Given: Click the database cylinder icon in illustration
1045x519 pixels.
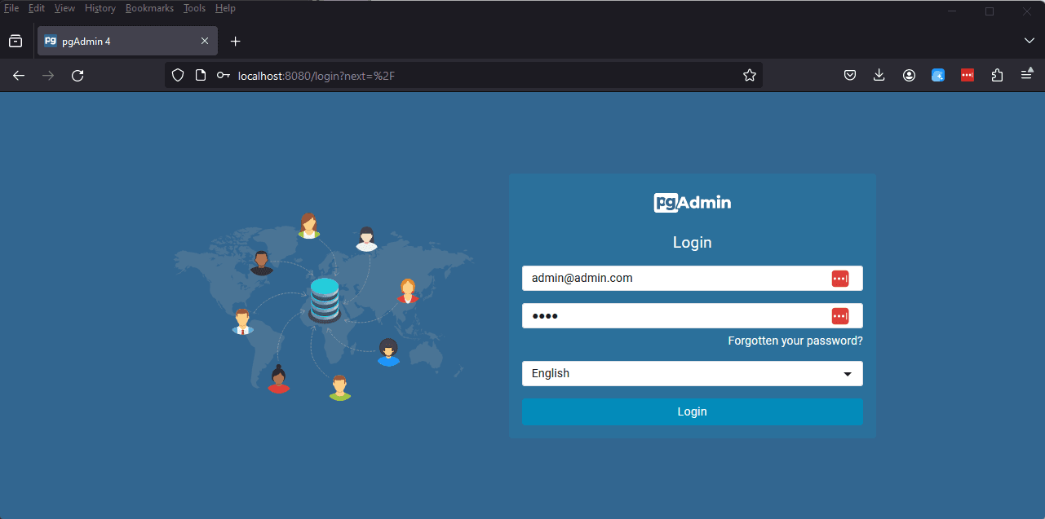Looking at the screenshot, I should (325, 300).
